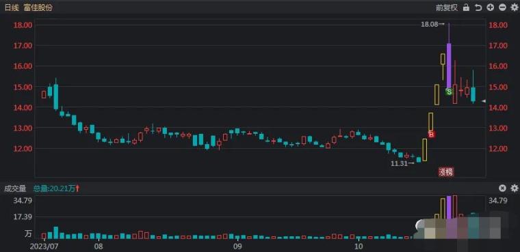Open volume panel settings gear

(x=514, y=188)
